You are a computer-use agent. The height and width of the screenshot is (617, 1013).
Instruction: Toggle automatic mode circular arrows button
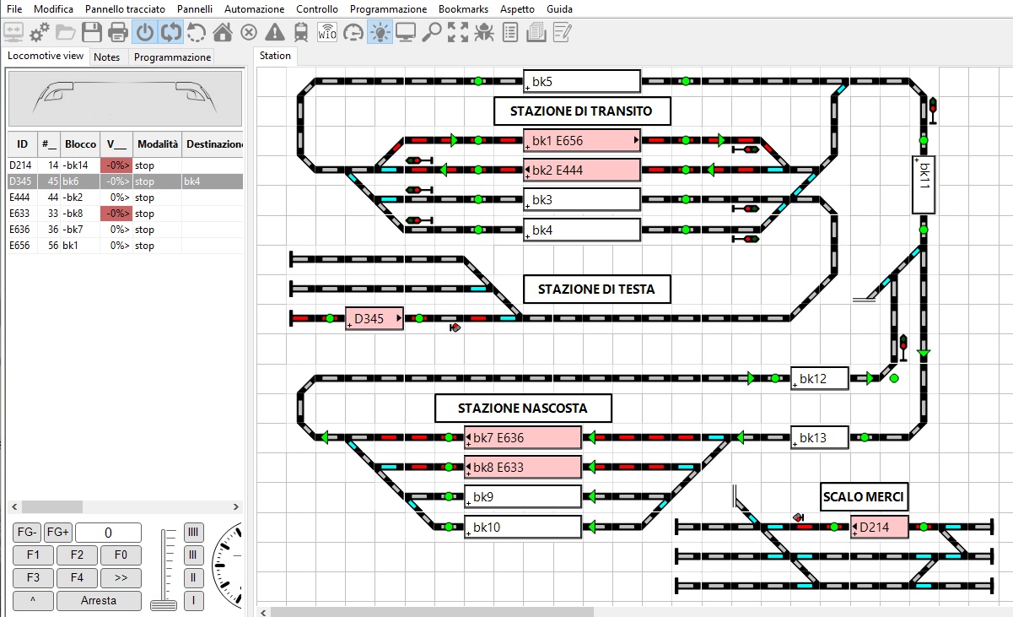[x=170, y=33]
